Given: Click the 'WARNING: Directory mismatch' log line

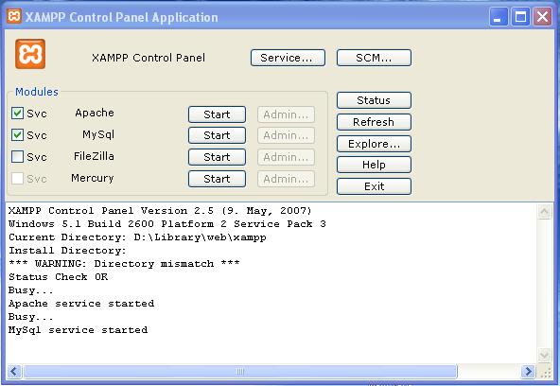Looking at the screenshot, I should tap(124, 264).
